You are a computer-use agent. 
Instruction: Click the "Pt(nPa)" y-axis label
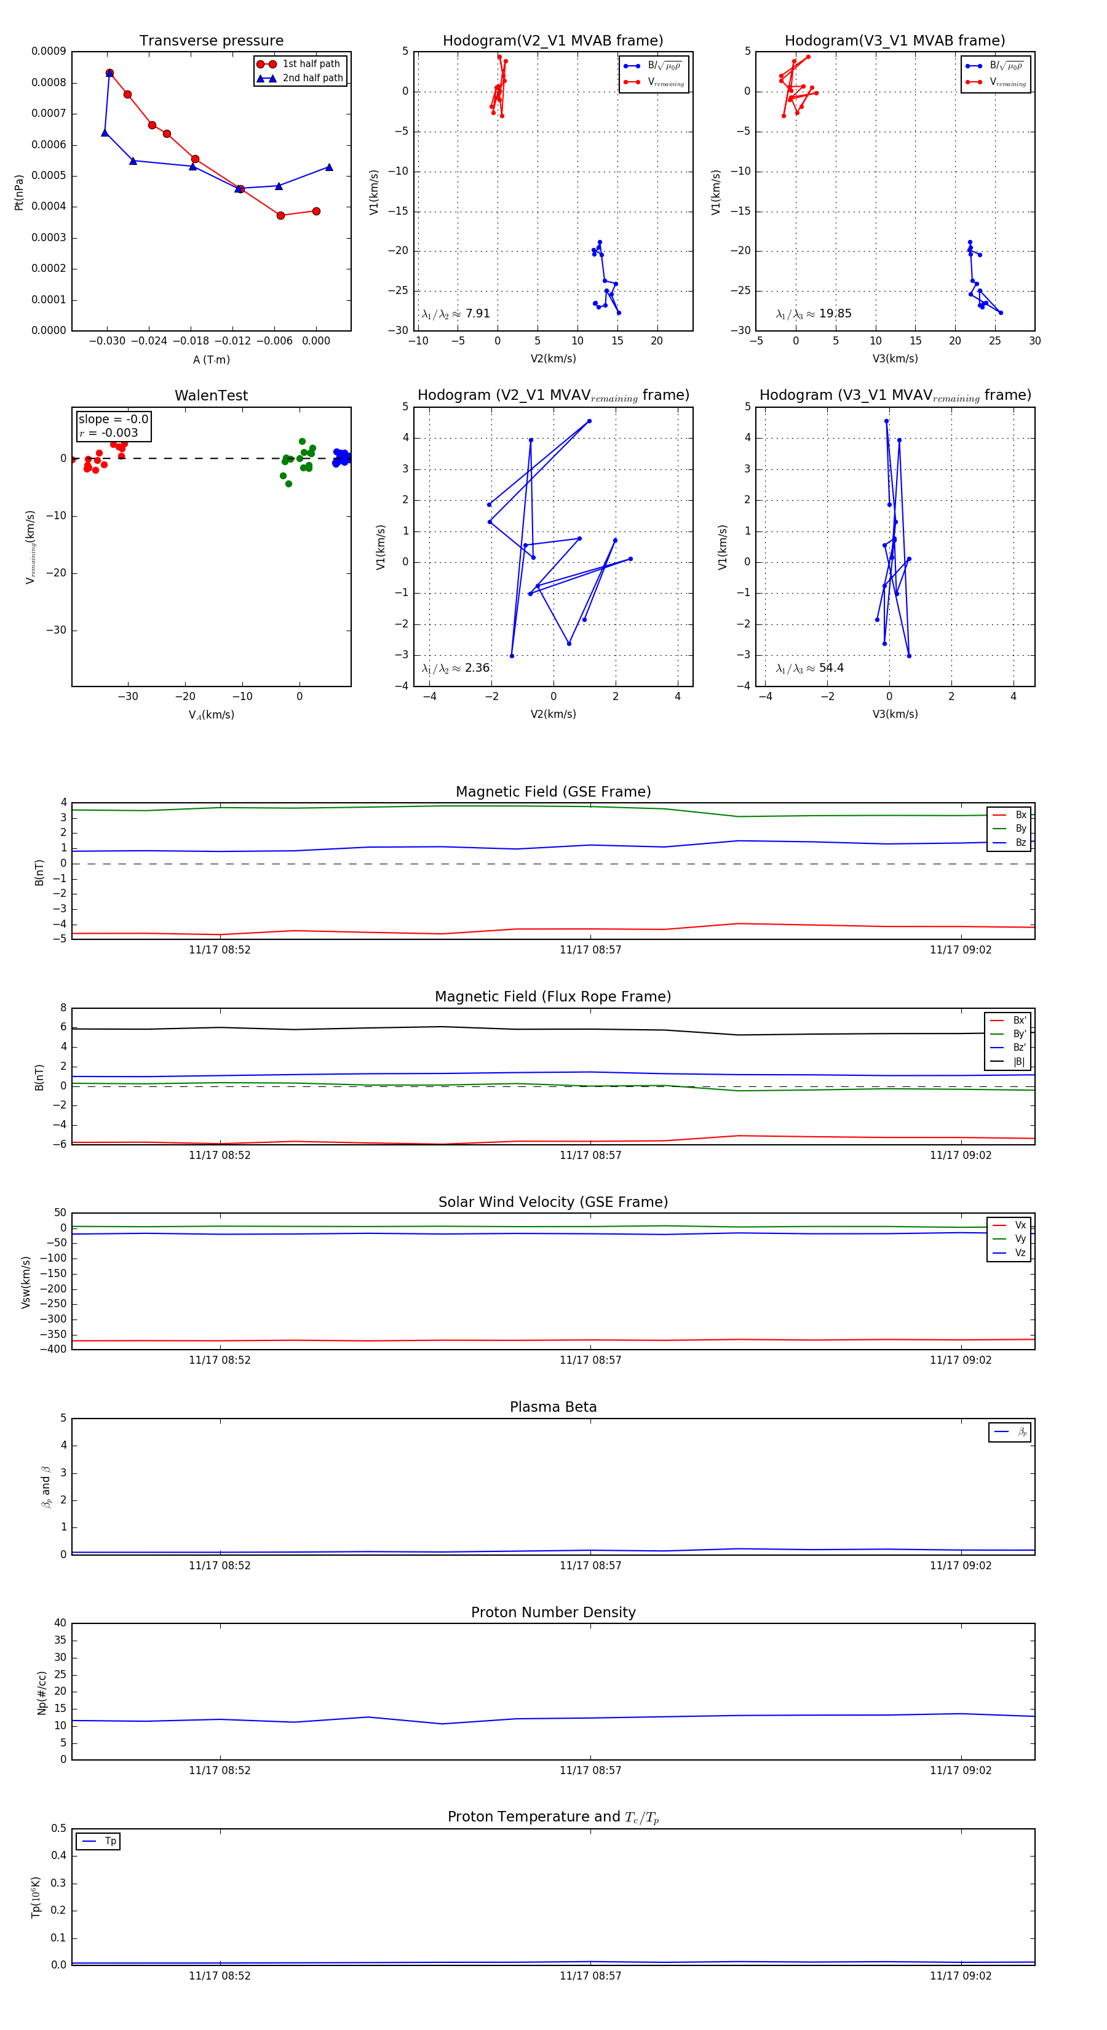(x=19, y=191)
